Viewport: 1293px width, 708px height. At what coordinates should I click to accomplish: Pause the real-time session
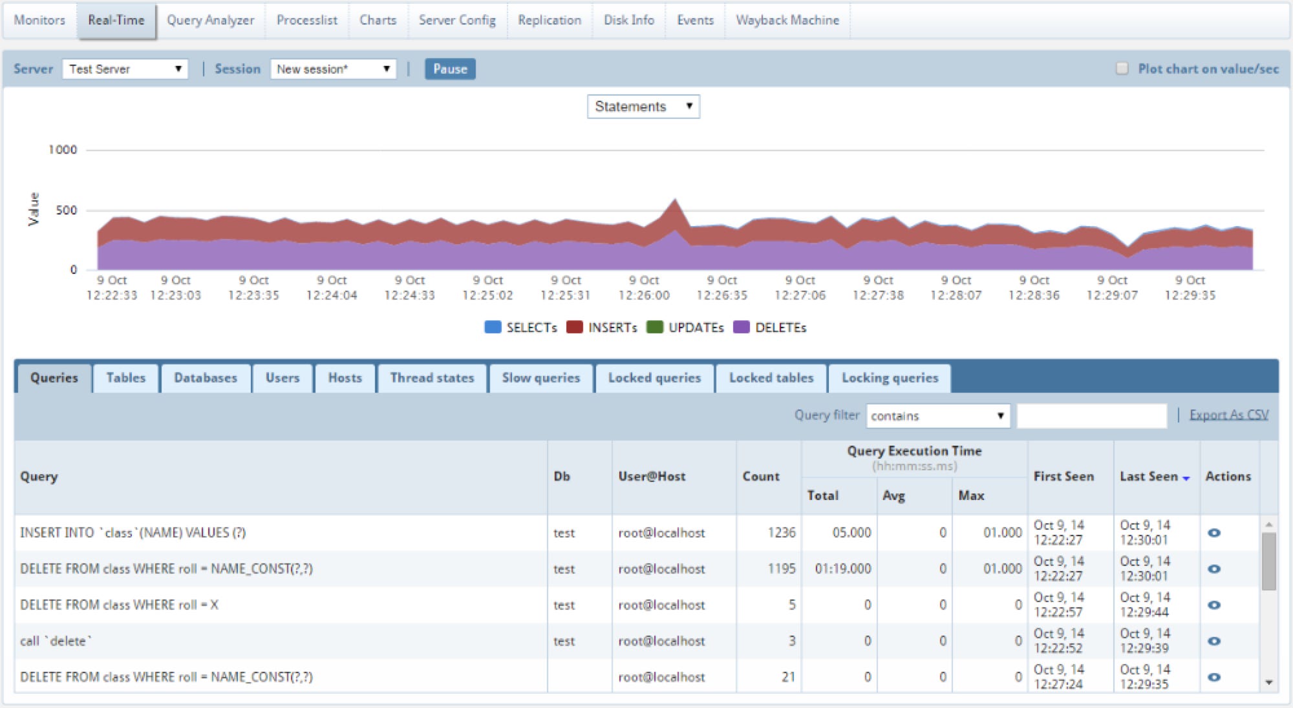coord(450,69)
